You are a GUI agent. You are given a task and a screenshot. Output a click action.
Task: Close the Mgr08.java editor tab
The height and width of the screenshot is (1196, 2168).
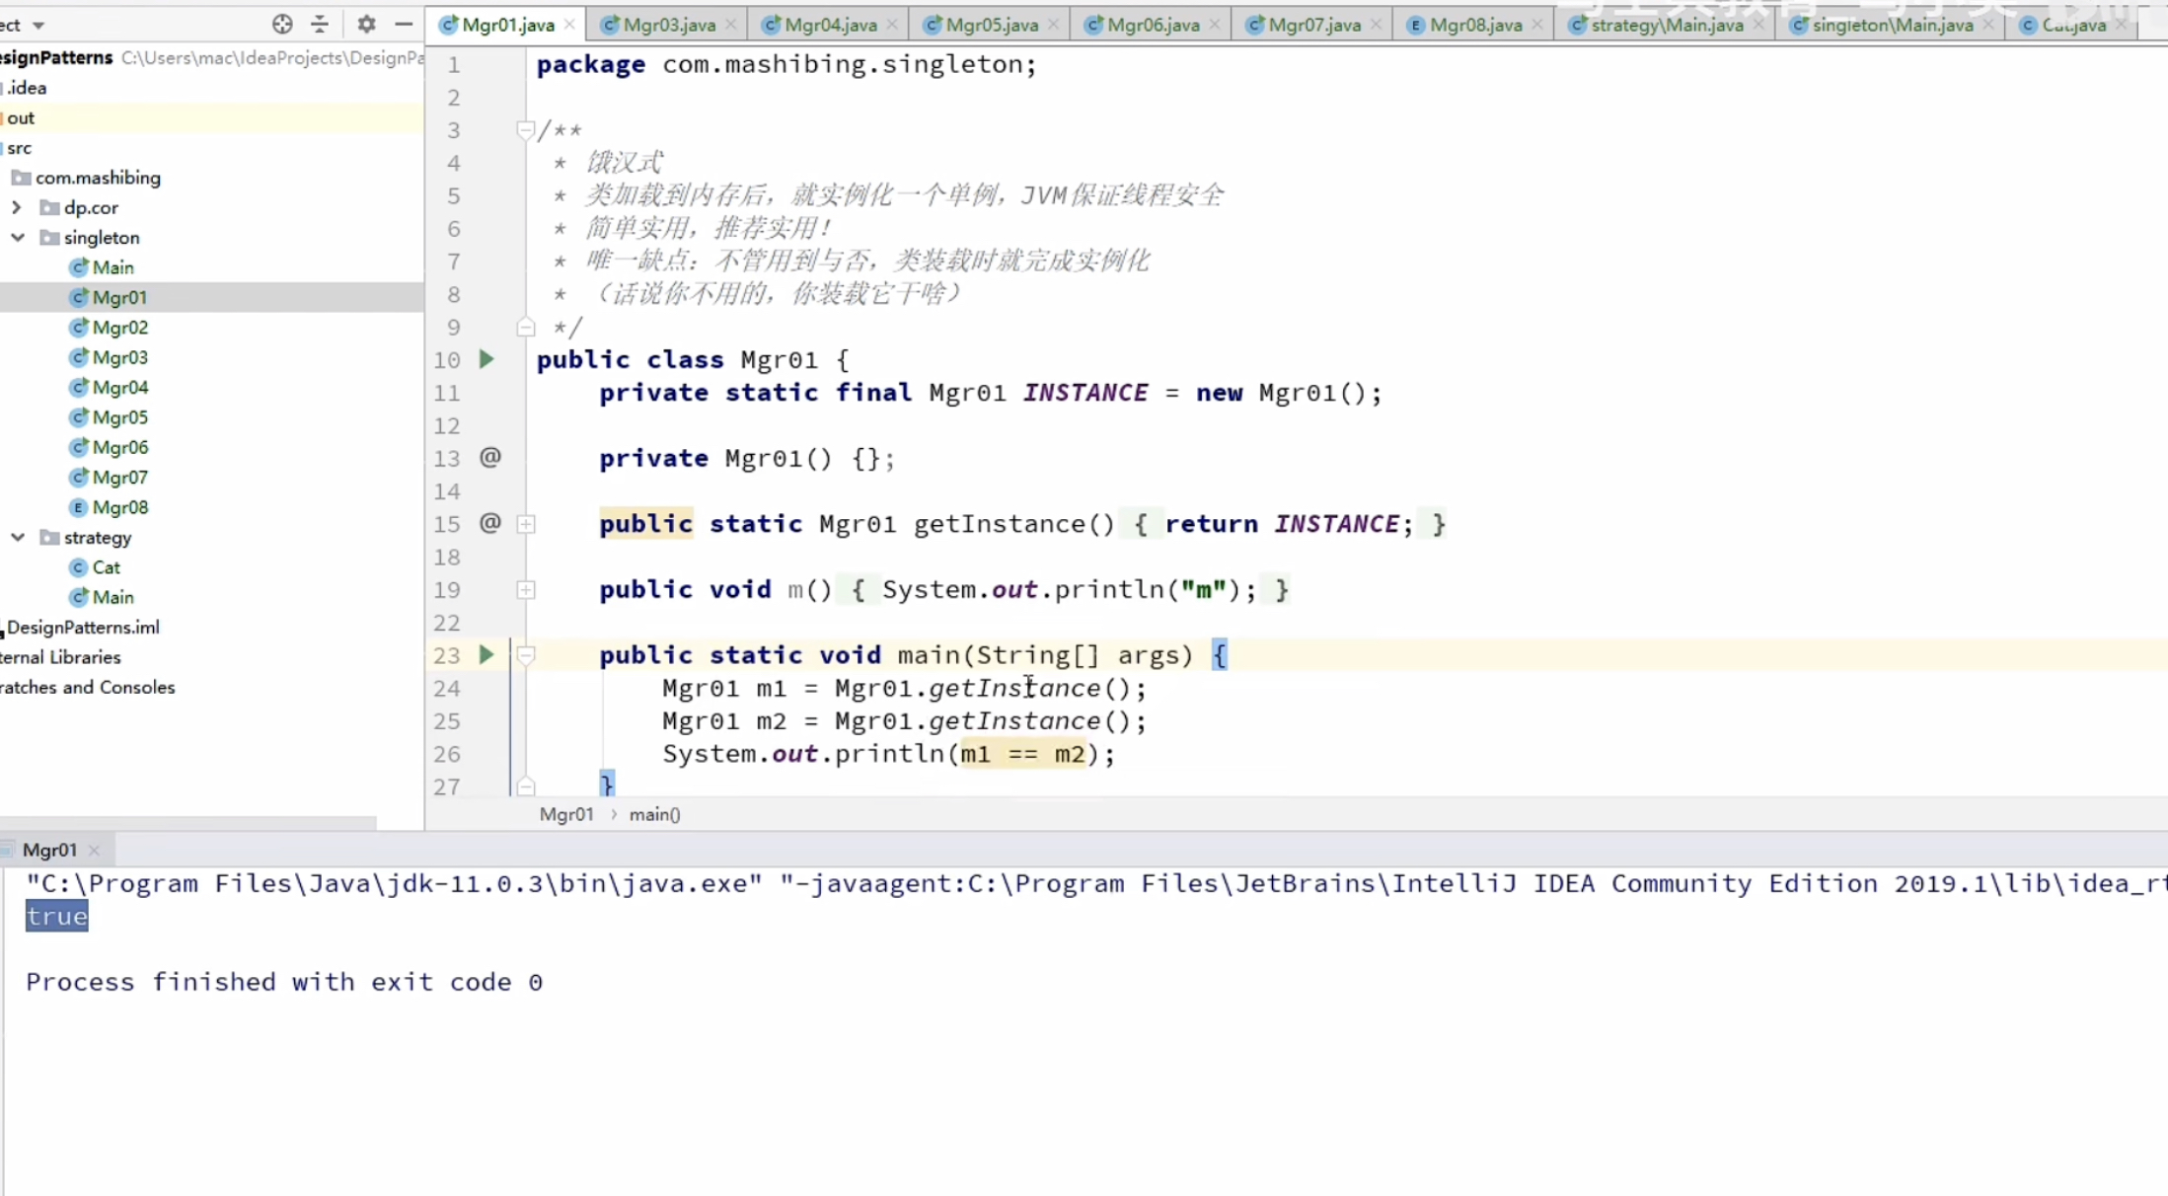pos(1537,25)
